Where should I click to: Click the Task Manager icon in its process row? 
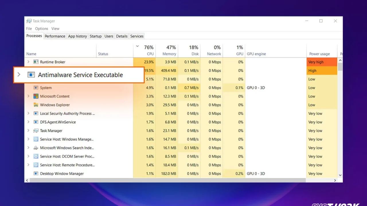click(x=36, y=130)
